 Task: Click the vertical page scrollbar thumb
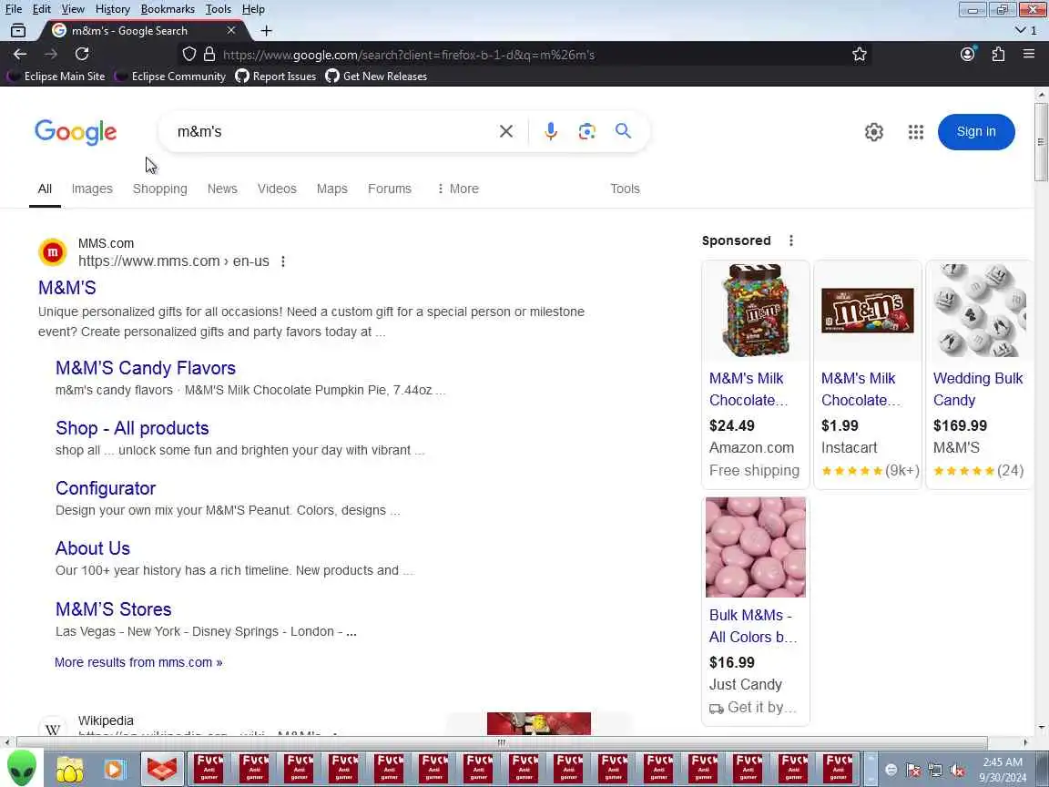coord(1041,142)
